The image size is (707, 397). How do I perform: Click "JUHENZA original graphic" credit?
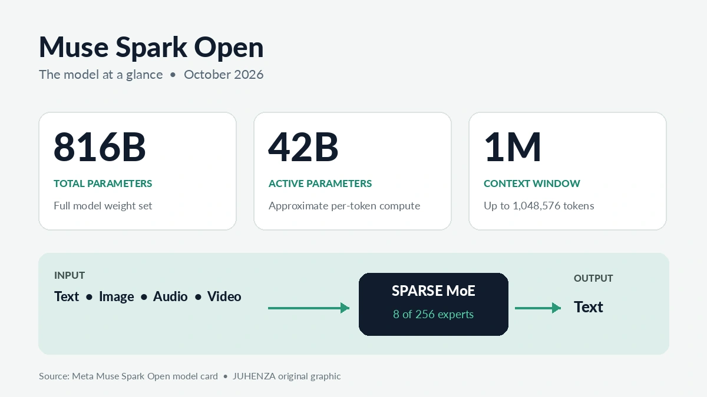tap(286, 376)
